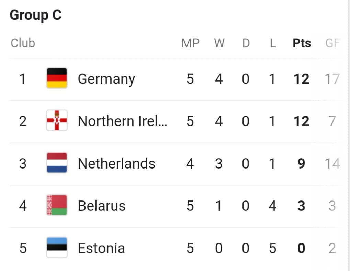Open the truncated Northern Ireland team name
Screen dimensions: 350x271
tap(123, 121)
